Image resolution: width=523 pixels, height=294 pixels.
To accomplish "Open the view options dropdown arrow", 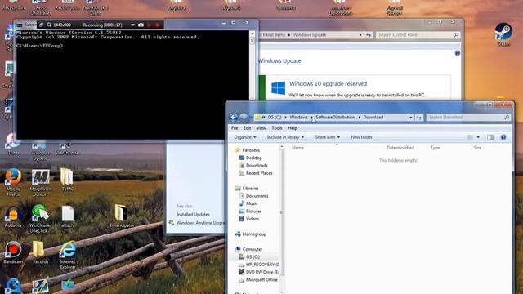I will [x=478, y=137].
